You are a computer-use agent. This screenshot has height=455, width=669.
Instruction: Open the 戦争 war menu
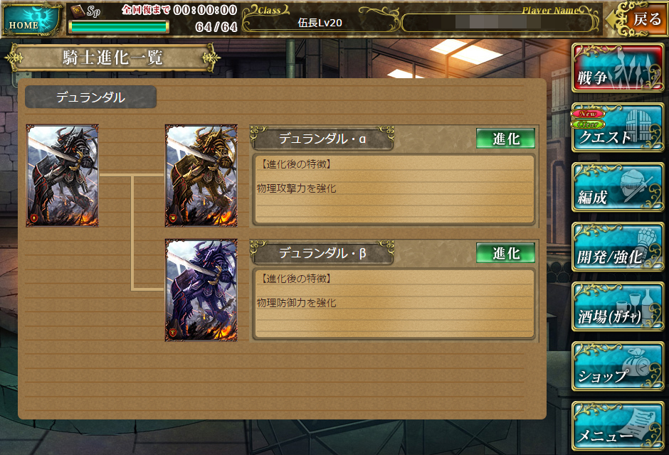[618, 68]
